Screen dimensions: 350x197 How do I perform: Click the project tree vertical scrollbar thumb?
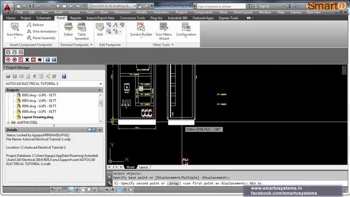pyautogui.click(x=101, y=103)
